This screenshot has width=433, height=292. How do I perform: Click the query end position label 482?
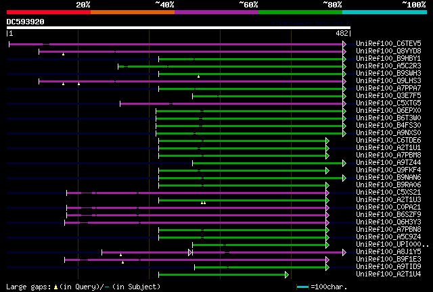(x=342, y=33)
